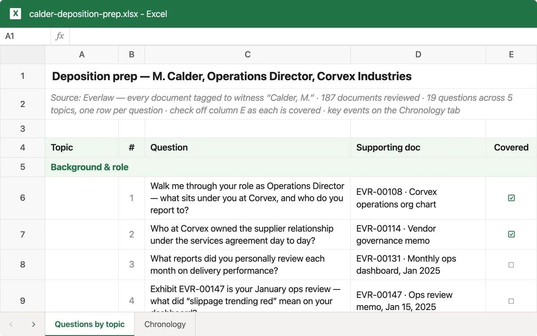
Task: Select the "Question" header cell
Action: click(247, 147)
